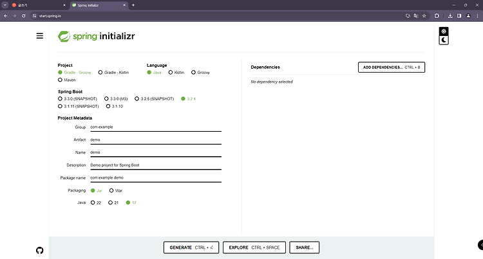Click Explore project button
This screenshot has height=259, width=483.
pos(254,247)
